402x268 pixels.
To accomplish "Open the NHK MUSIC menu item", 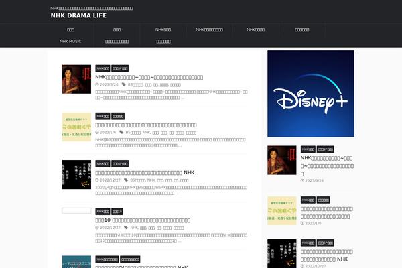I will (x=70, y=42).
